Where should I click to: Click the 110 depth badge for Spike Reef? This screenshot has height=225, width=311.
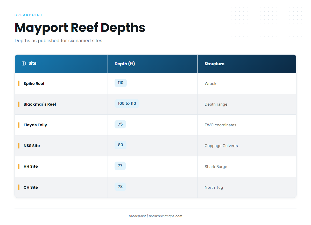click(x=121, y=83)
